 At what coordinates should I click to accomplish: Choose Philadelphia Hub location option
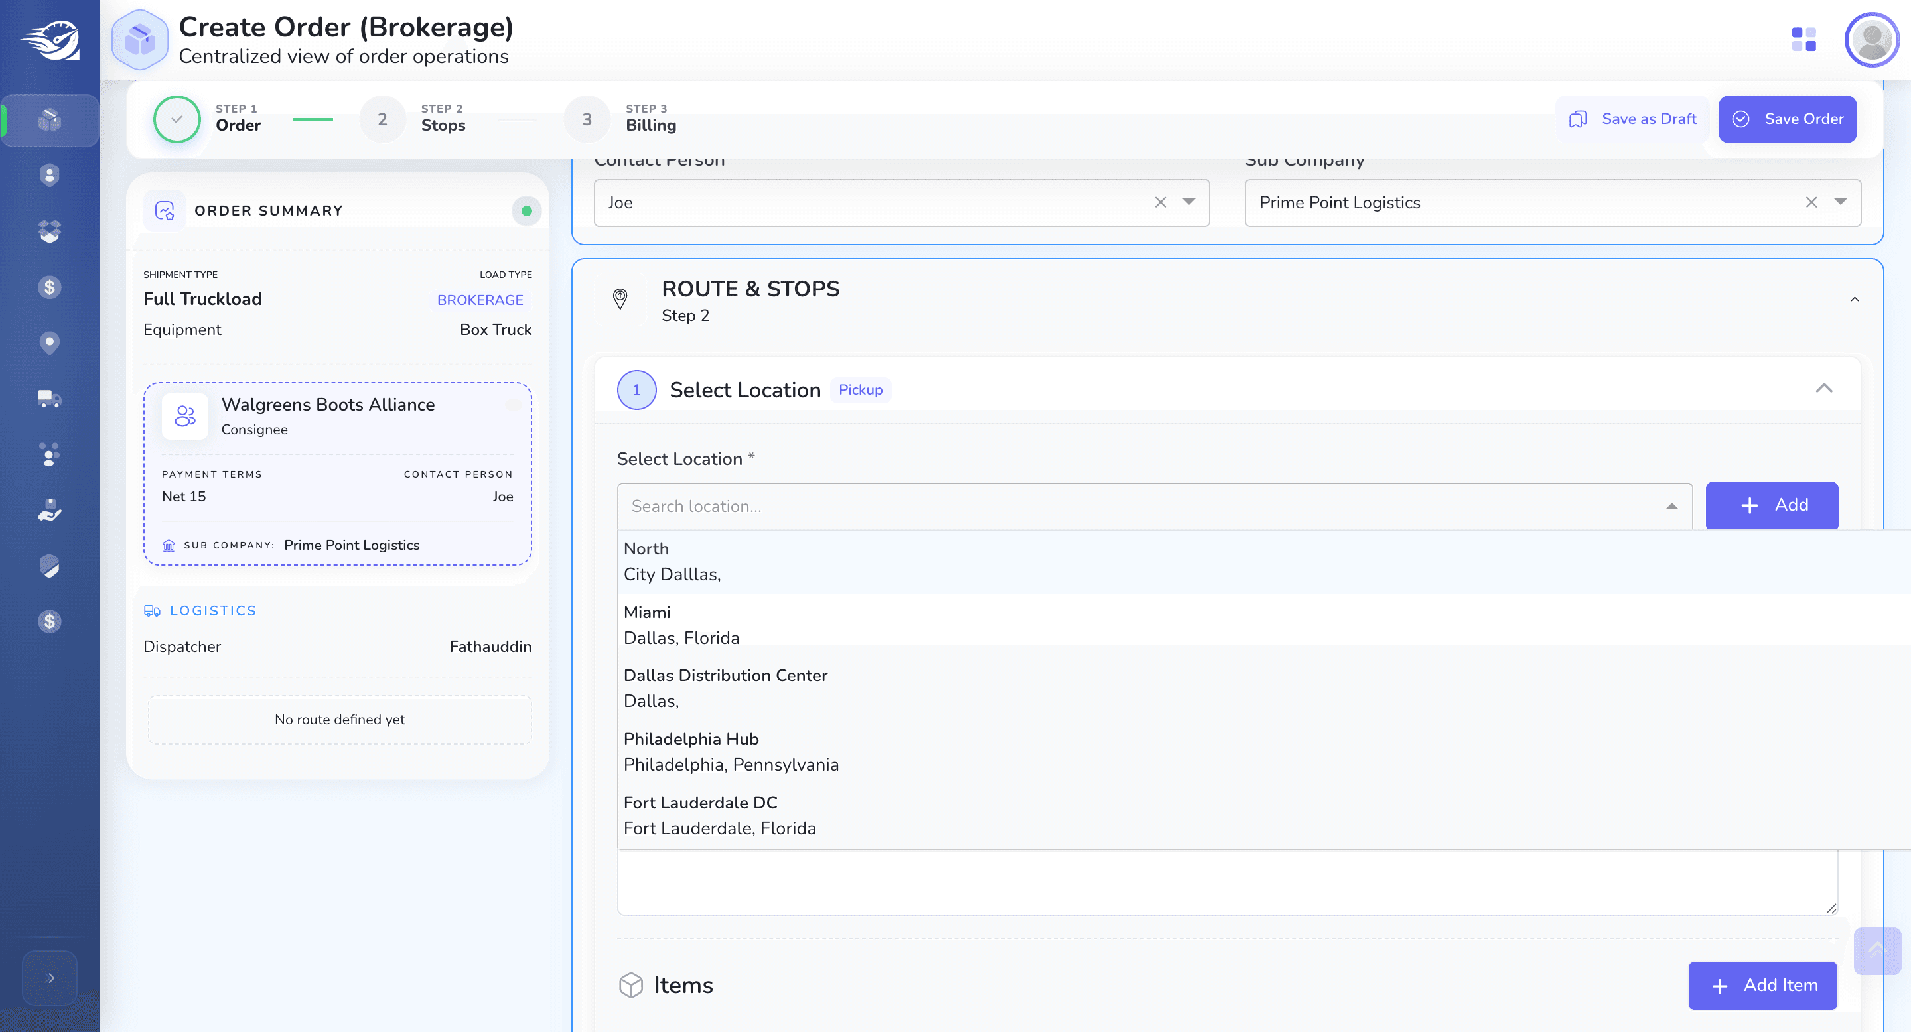(1264, 751)
